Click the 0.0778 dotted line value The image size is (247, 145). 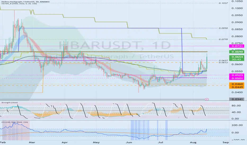(x=223, y=39)
